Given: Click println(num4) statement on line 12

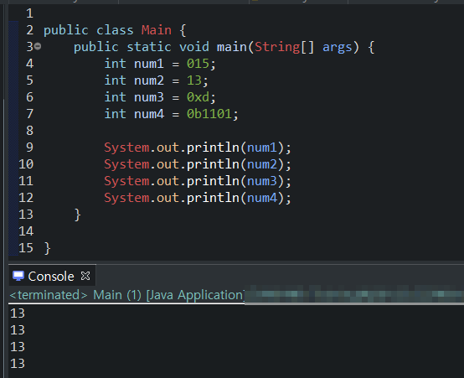Looking at the screenshot, I should tap(198, 198).
